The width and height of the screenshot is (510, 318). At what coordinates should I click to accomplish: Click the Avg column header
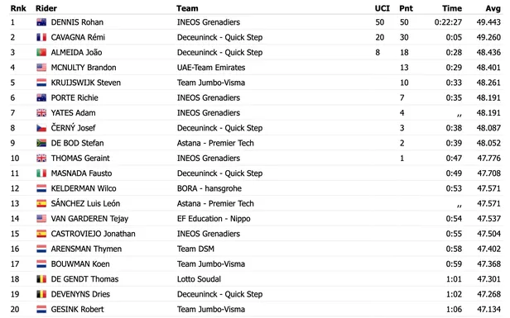[493, 8]
